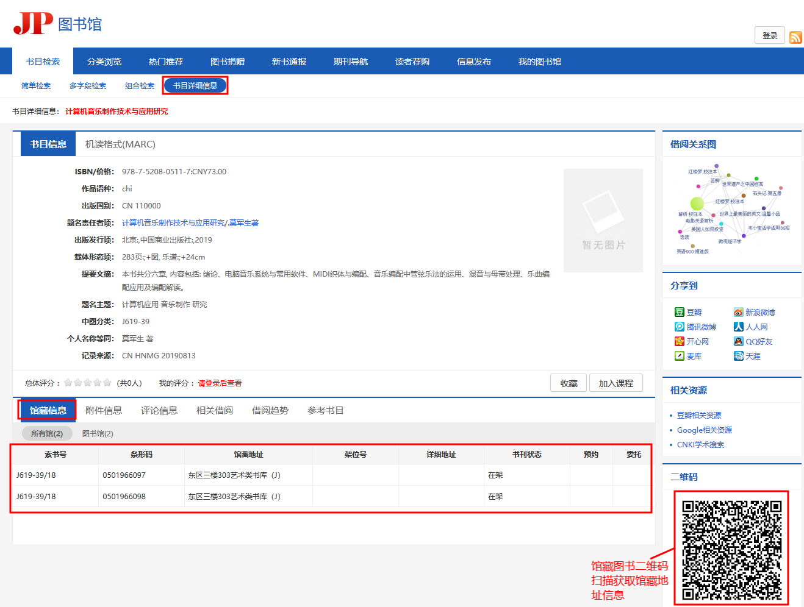This screenshot has height=607, width=804.
Task: Open CNKI学术搜索 link
Action: 701,445
